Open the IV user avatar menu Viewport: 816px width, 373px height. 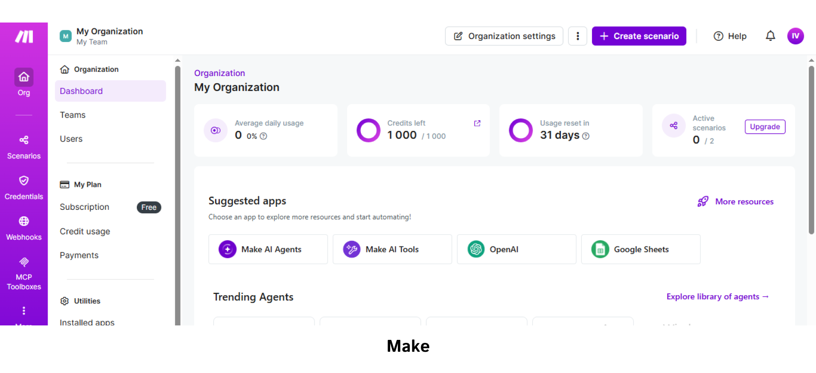pyautogui.click(x=795, y=36)
